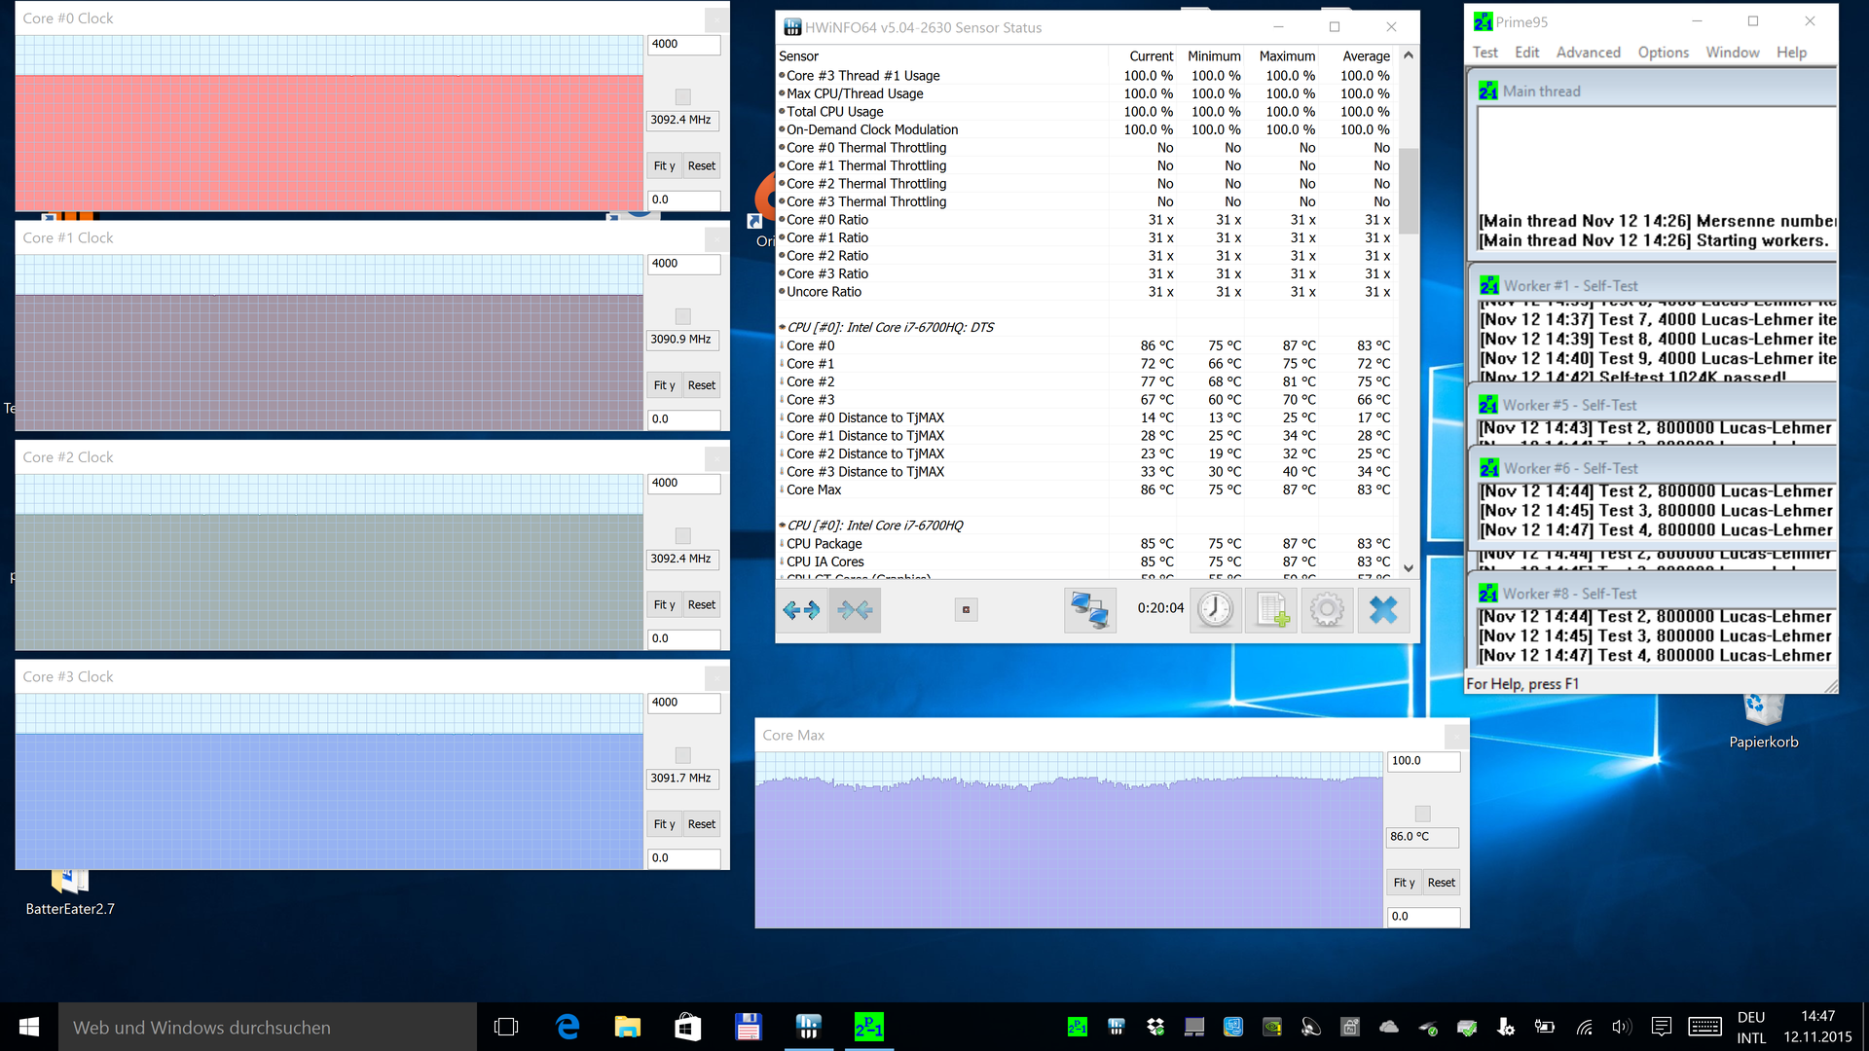Click the shrink-view inward arrows icon in HWiNFO
Screen dimensions: 1869x1051
[855, 610]
